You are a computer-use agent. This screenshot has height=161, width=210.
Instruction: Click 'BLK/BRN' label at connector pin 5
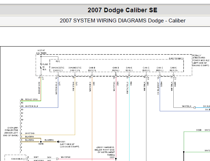point(29,137)
